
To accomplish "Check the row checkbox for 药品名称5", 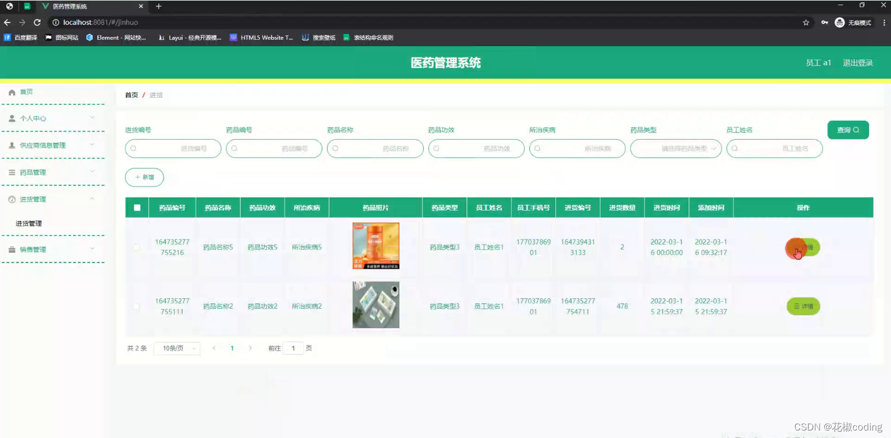I will tap(137, 247).
